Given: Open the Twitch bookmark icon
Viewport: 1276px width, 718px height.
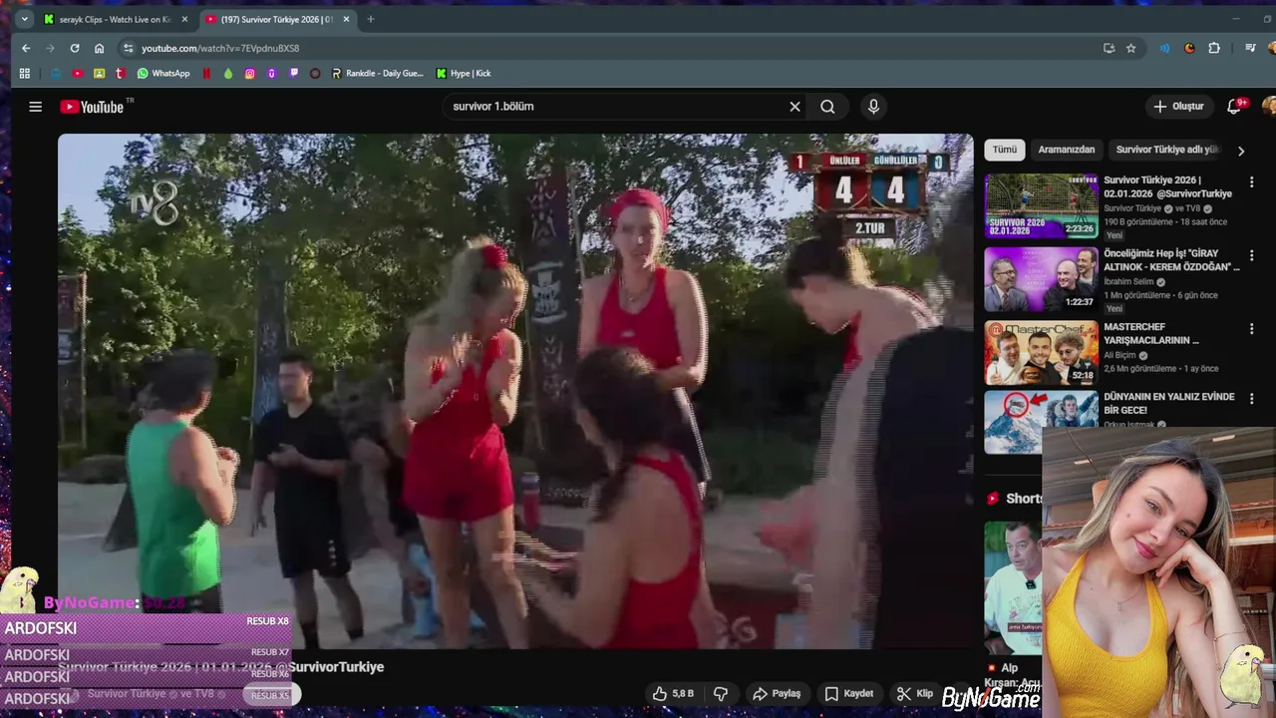Looking at the screenshot, I should tap(293, 73).
